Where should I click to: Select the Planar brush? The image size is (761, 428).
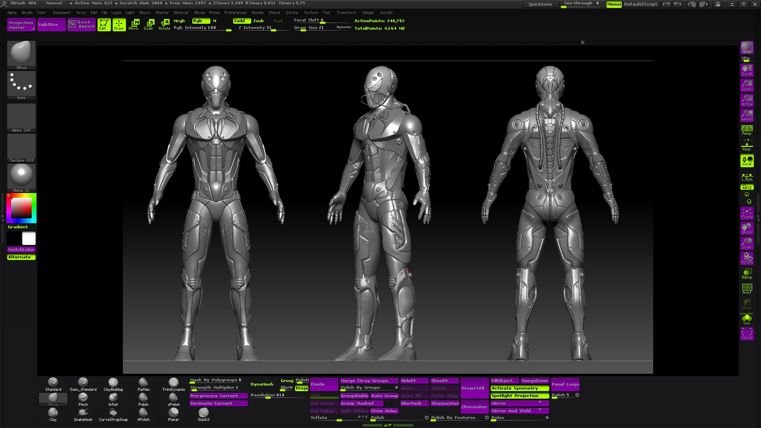coord(174,414)
